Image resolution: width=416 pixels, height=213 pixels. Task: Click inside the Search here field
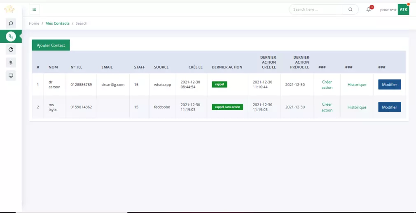316,9
